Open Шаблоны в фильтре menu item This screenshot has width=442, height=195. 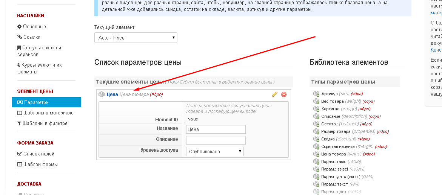pyautogui.click(x=45, y=123)
